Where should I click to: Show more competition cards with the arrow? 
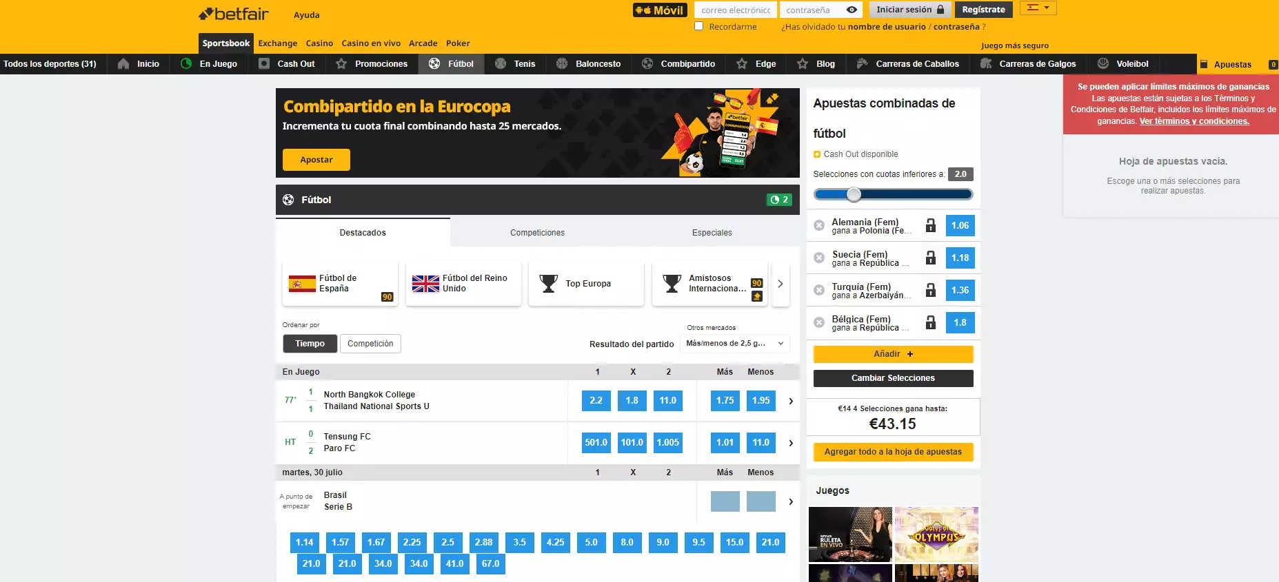tap(781, 284)
